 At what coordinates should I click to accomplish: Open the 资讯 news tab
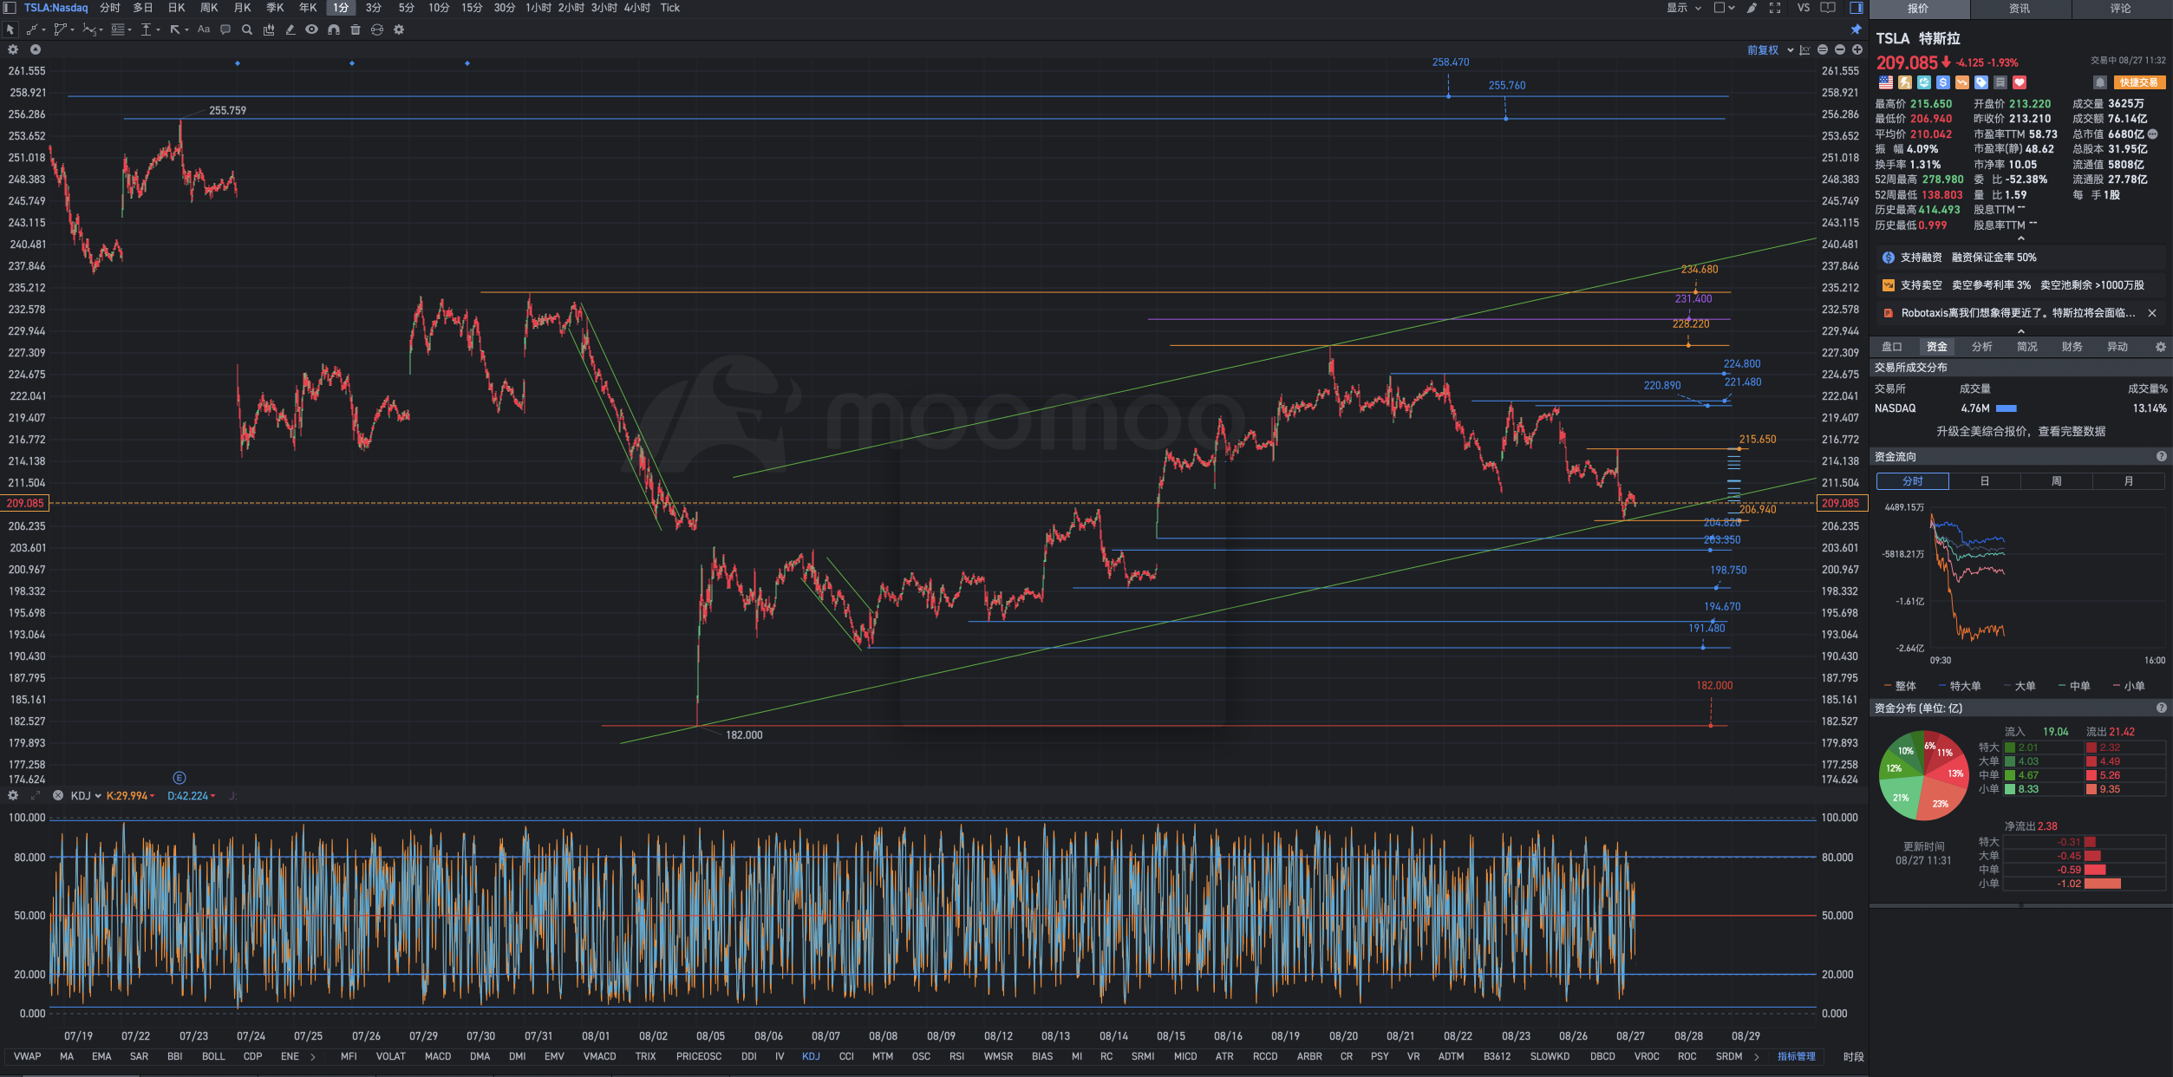(2020, 9)
